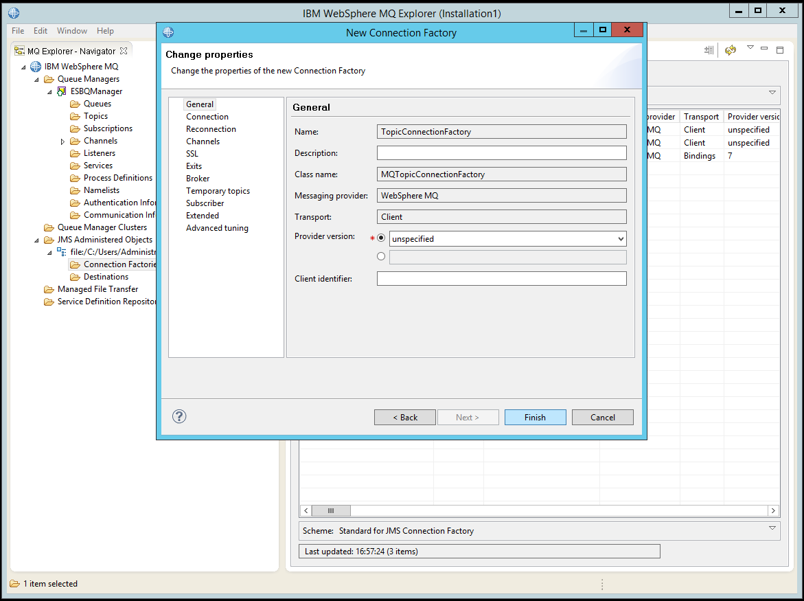This screenshot has height=601, width=804.
Task: Maximize the content view pane
Action: pos(779,49)
